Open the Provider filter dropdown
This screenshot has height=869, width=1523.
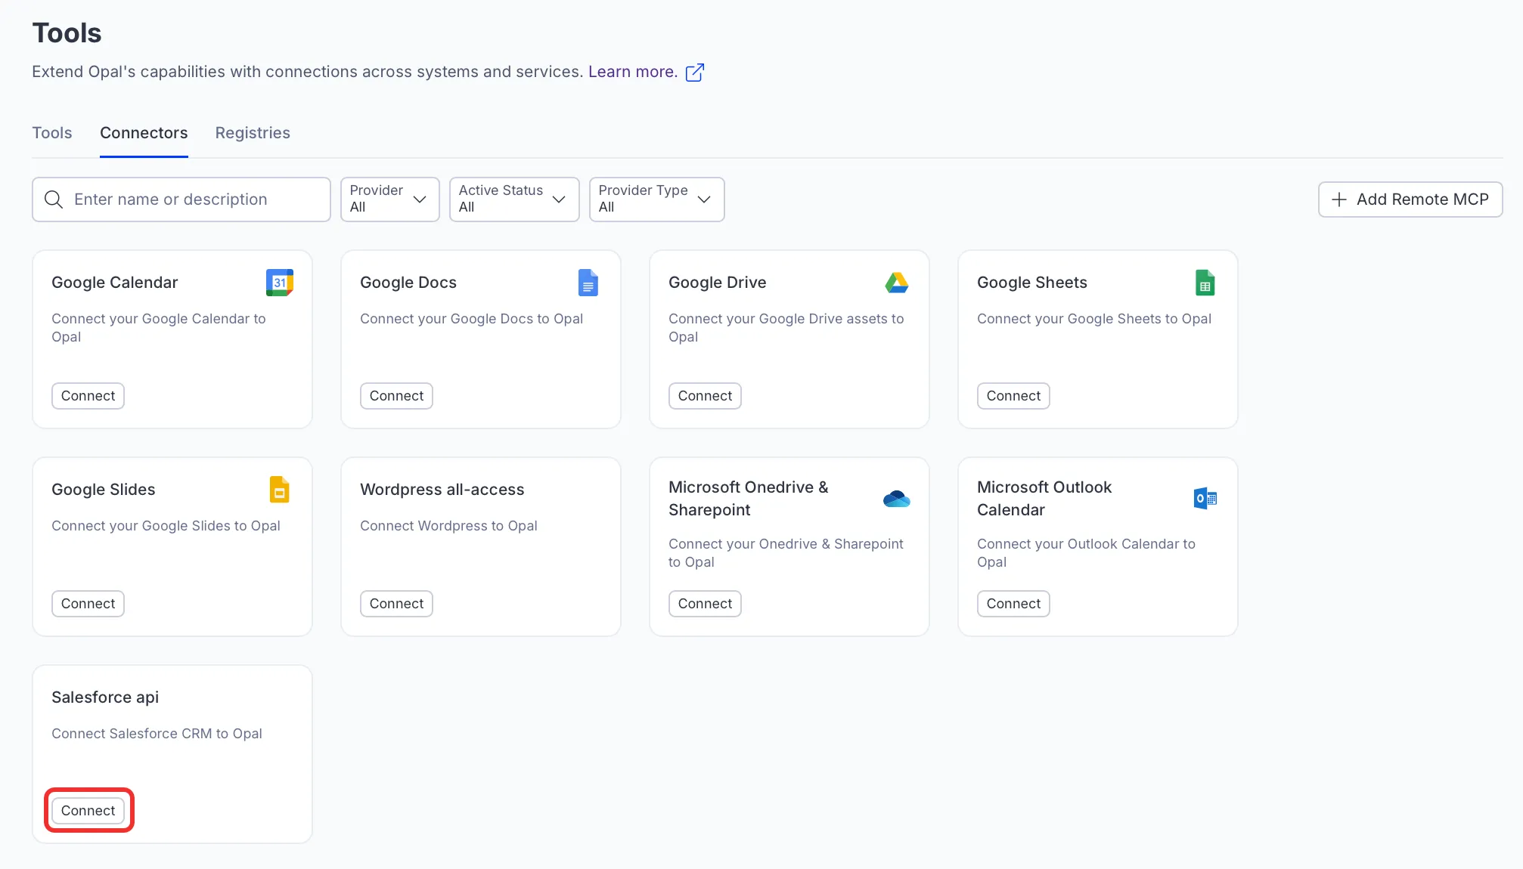tap(389, 199)
